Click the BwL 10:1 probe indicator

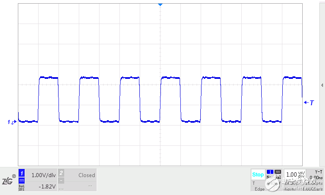[x=22, y=188]
